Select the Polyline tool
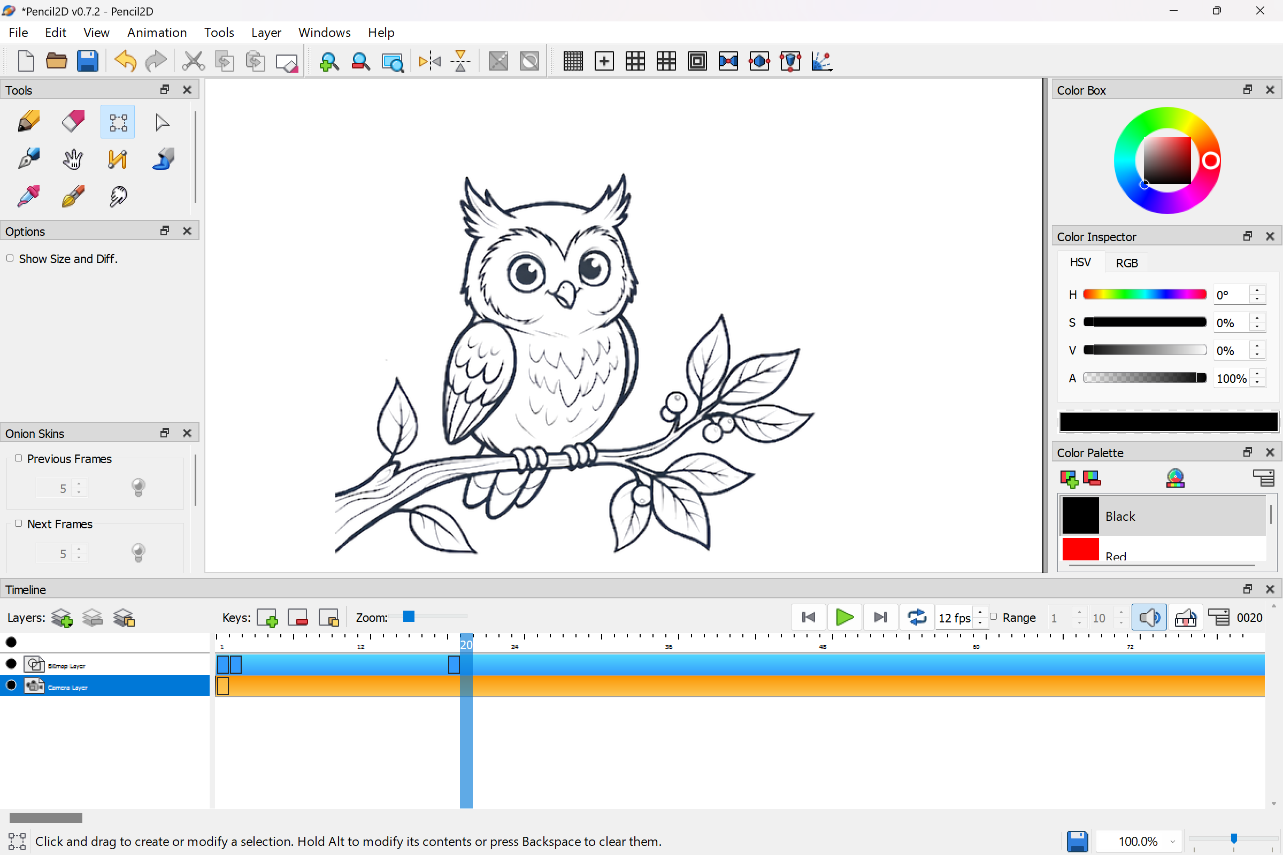The image size is (1283, 855). coord(118,159)
